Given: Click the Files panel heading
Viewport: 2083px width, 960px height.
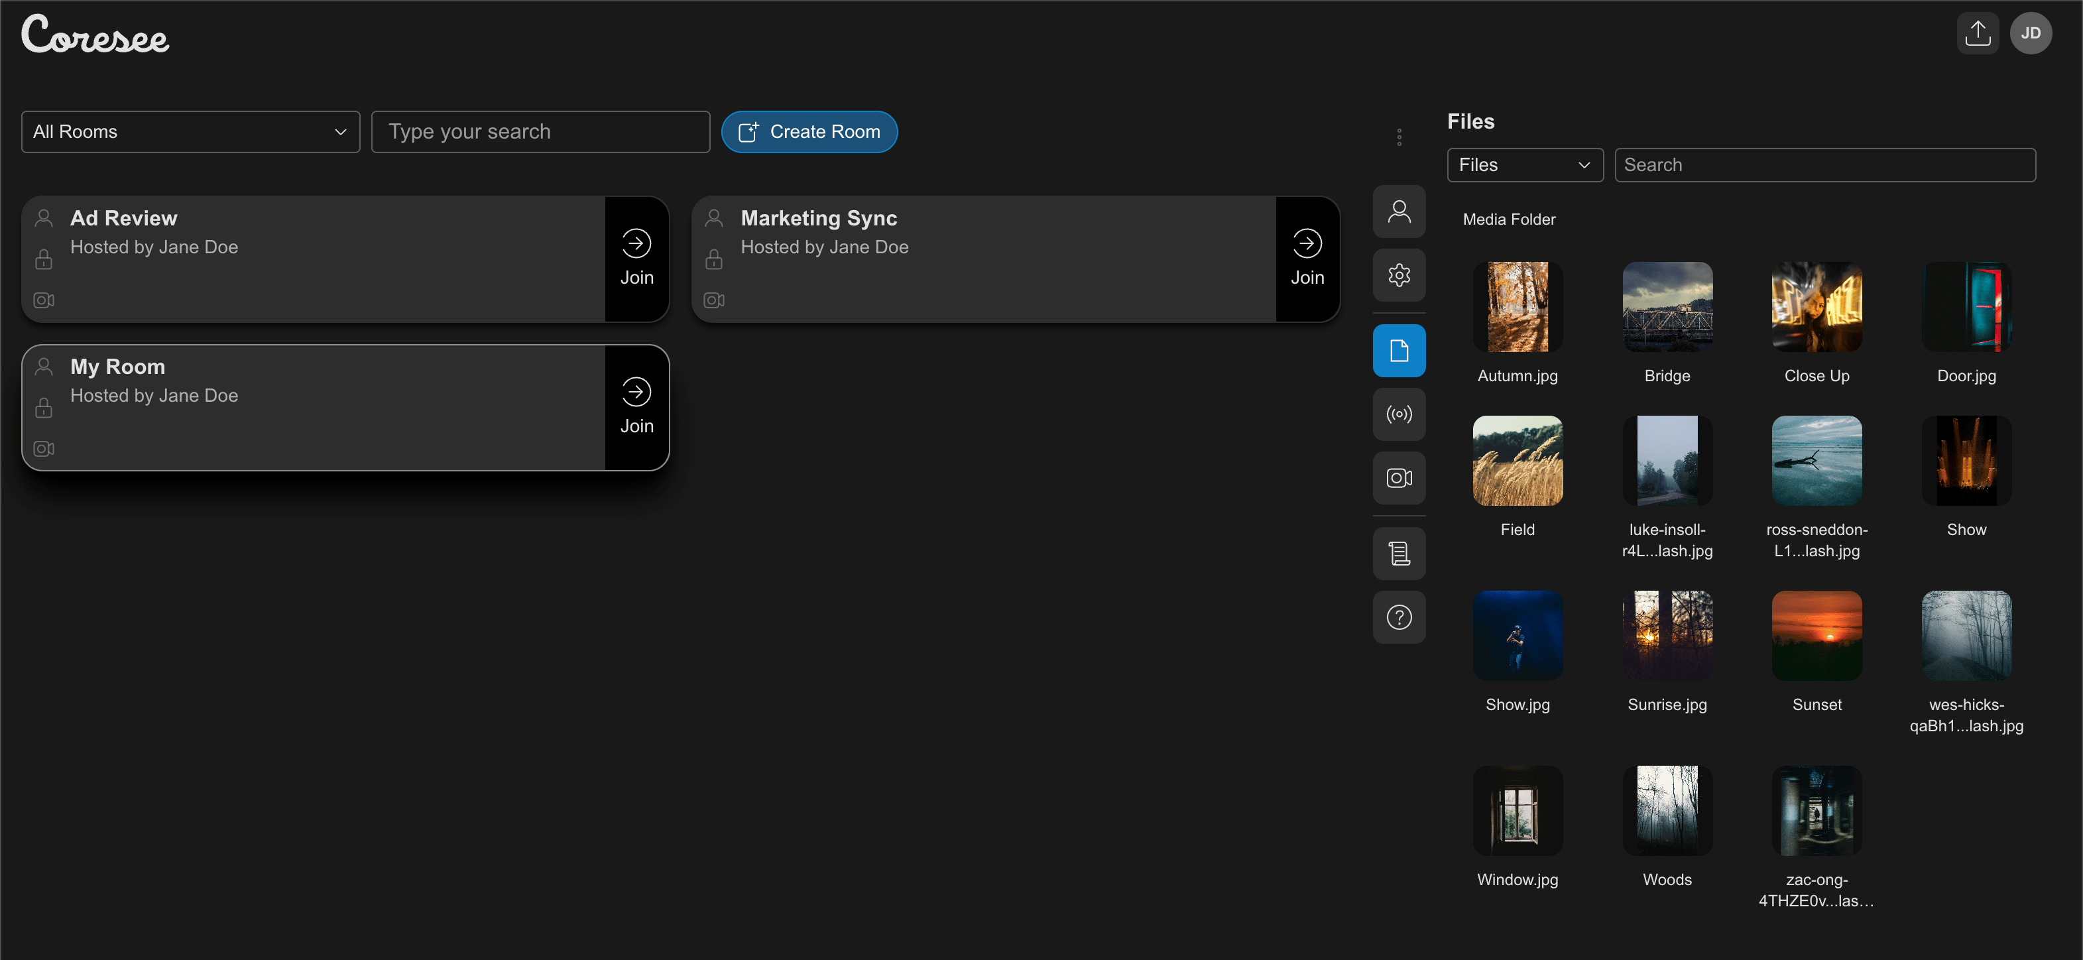Looking at the screenshot, I should tap(1471, 121).
